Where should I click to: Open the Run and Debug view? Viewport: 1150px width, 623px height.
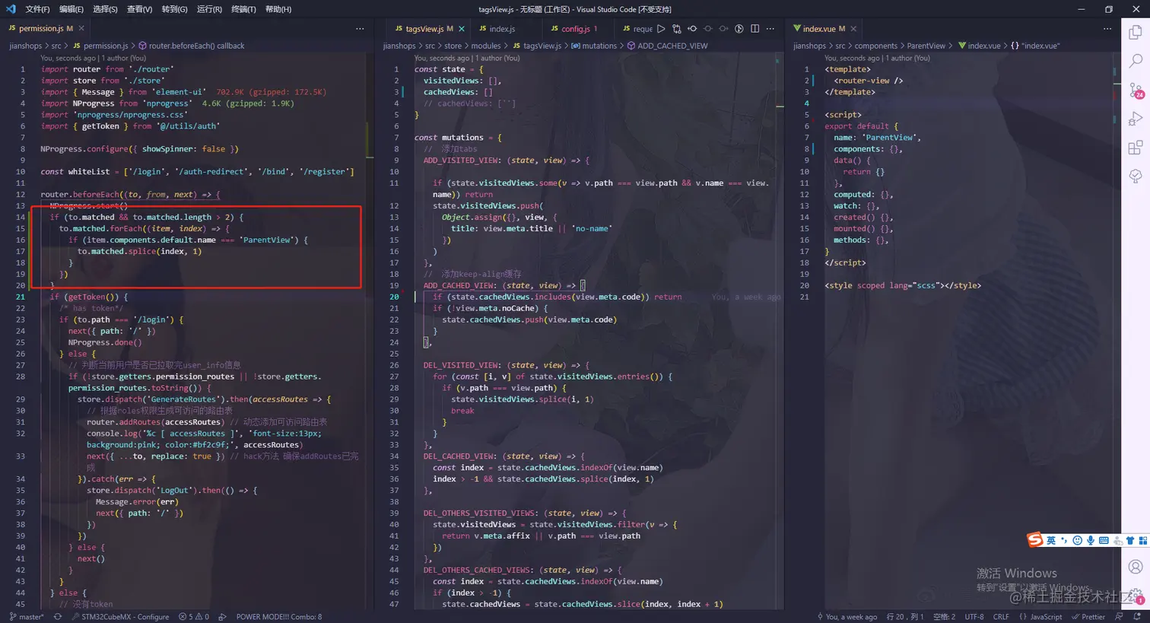coord(1135,119)
